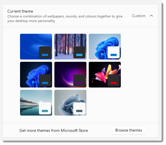The height and width of the screenshot is (145, 166).
Task: Choose the calm lake landscape theme
Action: coord(36,103)
